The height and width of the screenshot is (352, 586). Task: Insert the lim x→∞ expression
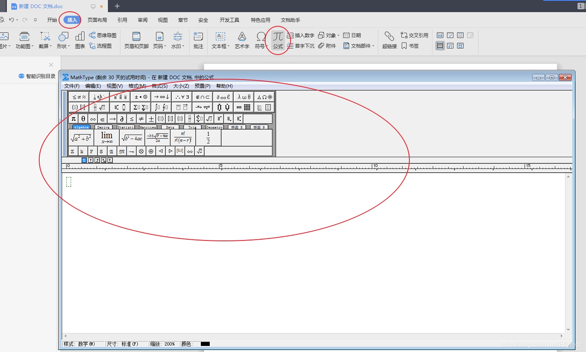coord(107,137)
